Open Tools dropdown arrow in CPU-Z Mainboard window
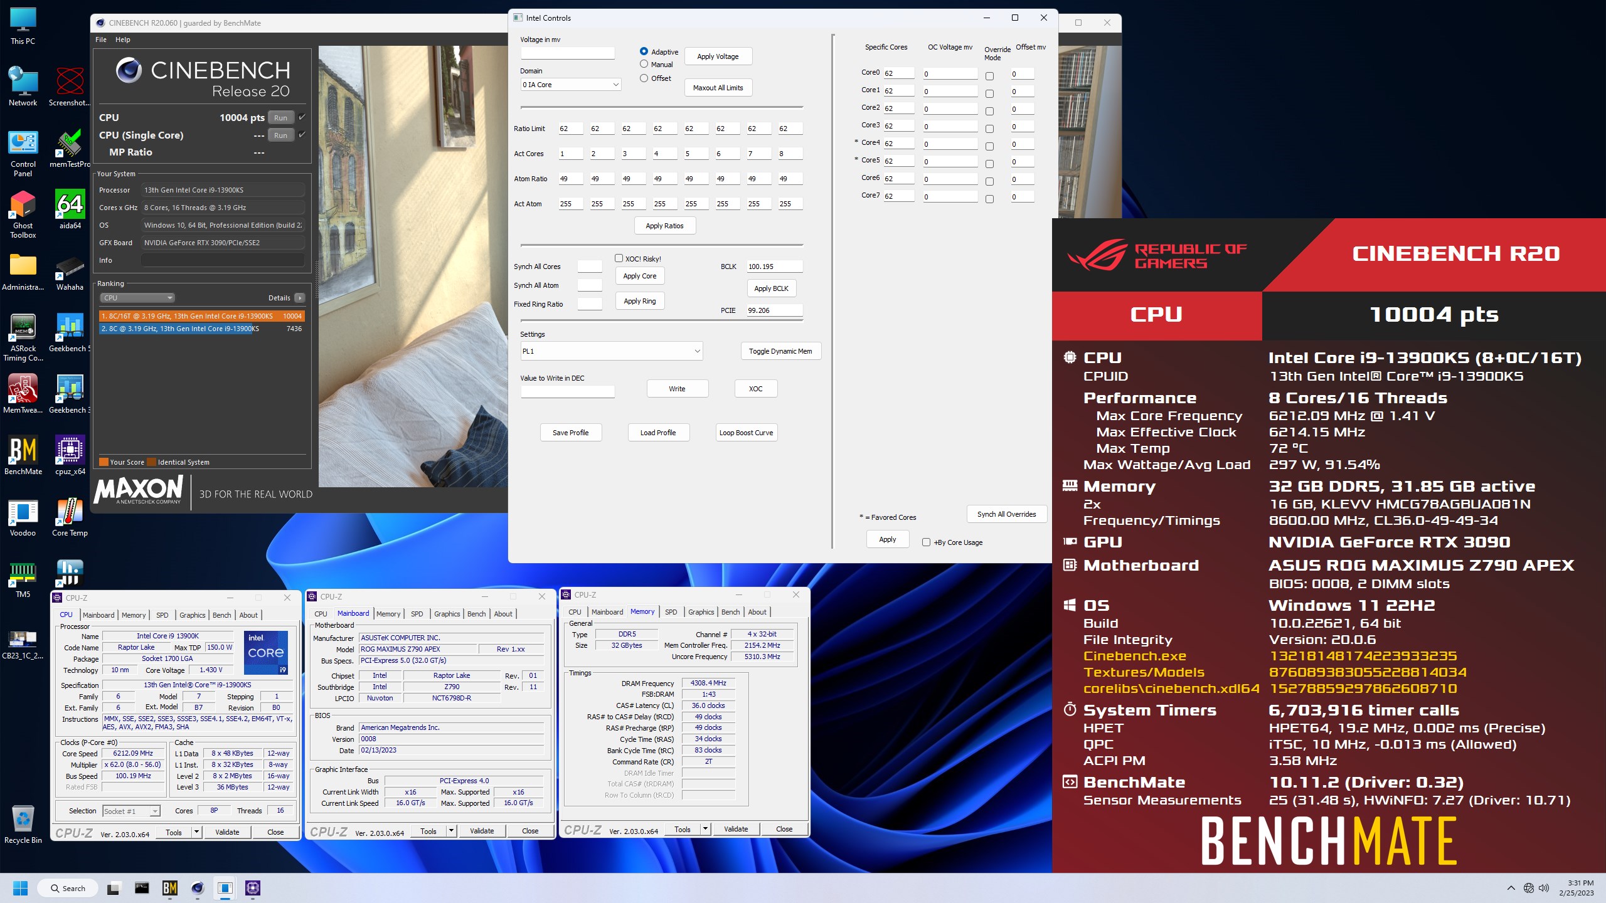Viewport: 1606px width, 903px height. (451, 831)
